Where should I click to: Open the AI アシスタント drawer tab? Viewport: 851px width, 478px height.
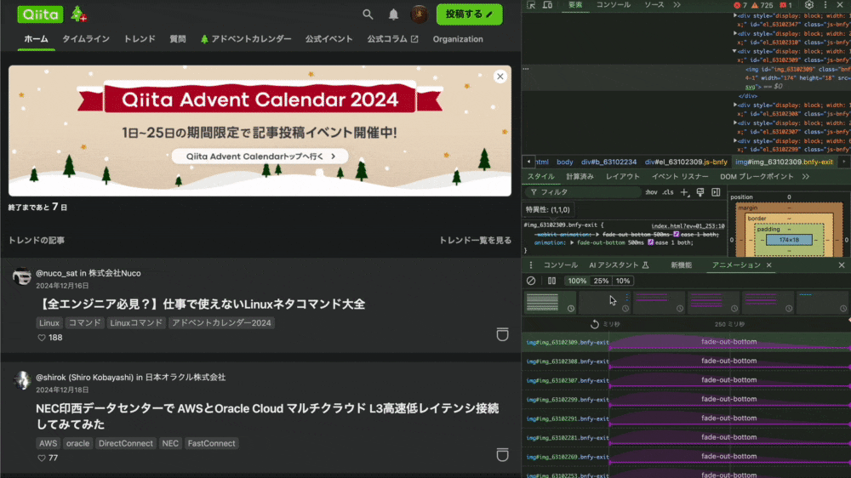click(619, 265)
